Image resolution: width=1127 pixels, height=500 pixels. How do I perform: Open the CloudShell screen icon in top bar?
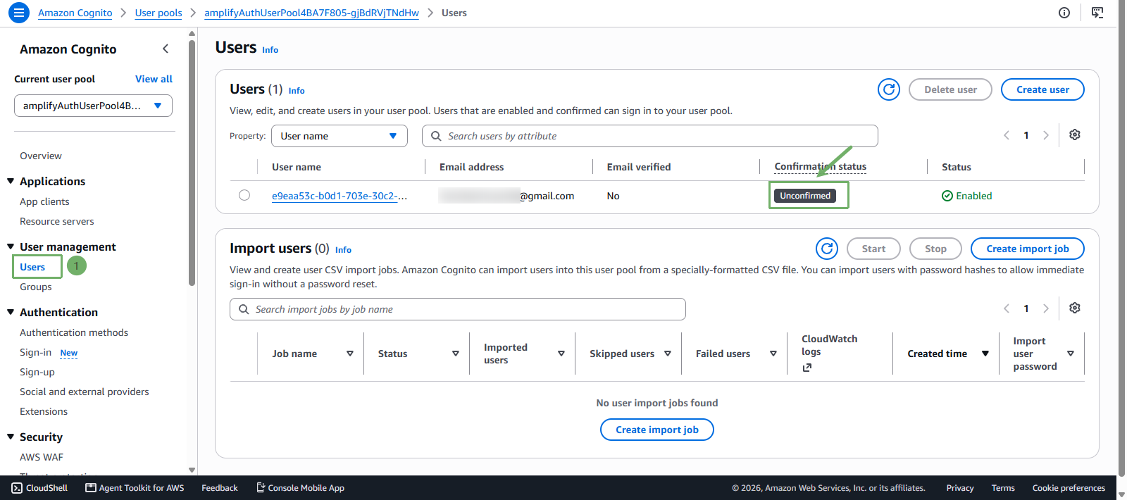click(x=1097, y=13)
